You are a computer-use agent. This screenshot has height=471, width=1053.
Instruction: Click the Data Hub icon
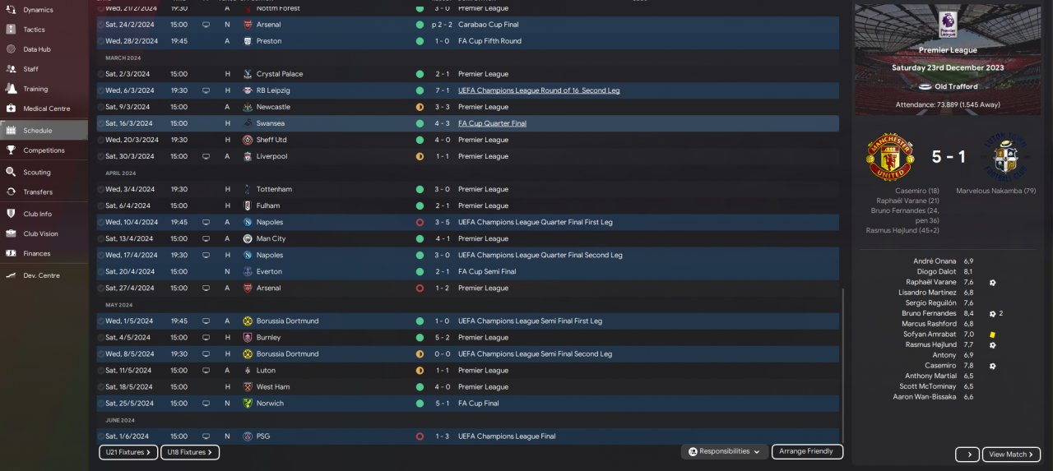tap(11, 49)
